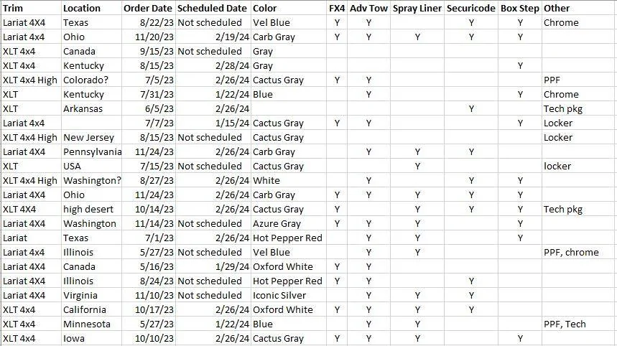Click the Box Step header cell

[520, 8]
